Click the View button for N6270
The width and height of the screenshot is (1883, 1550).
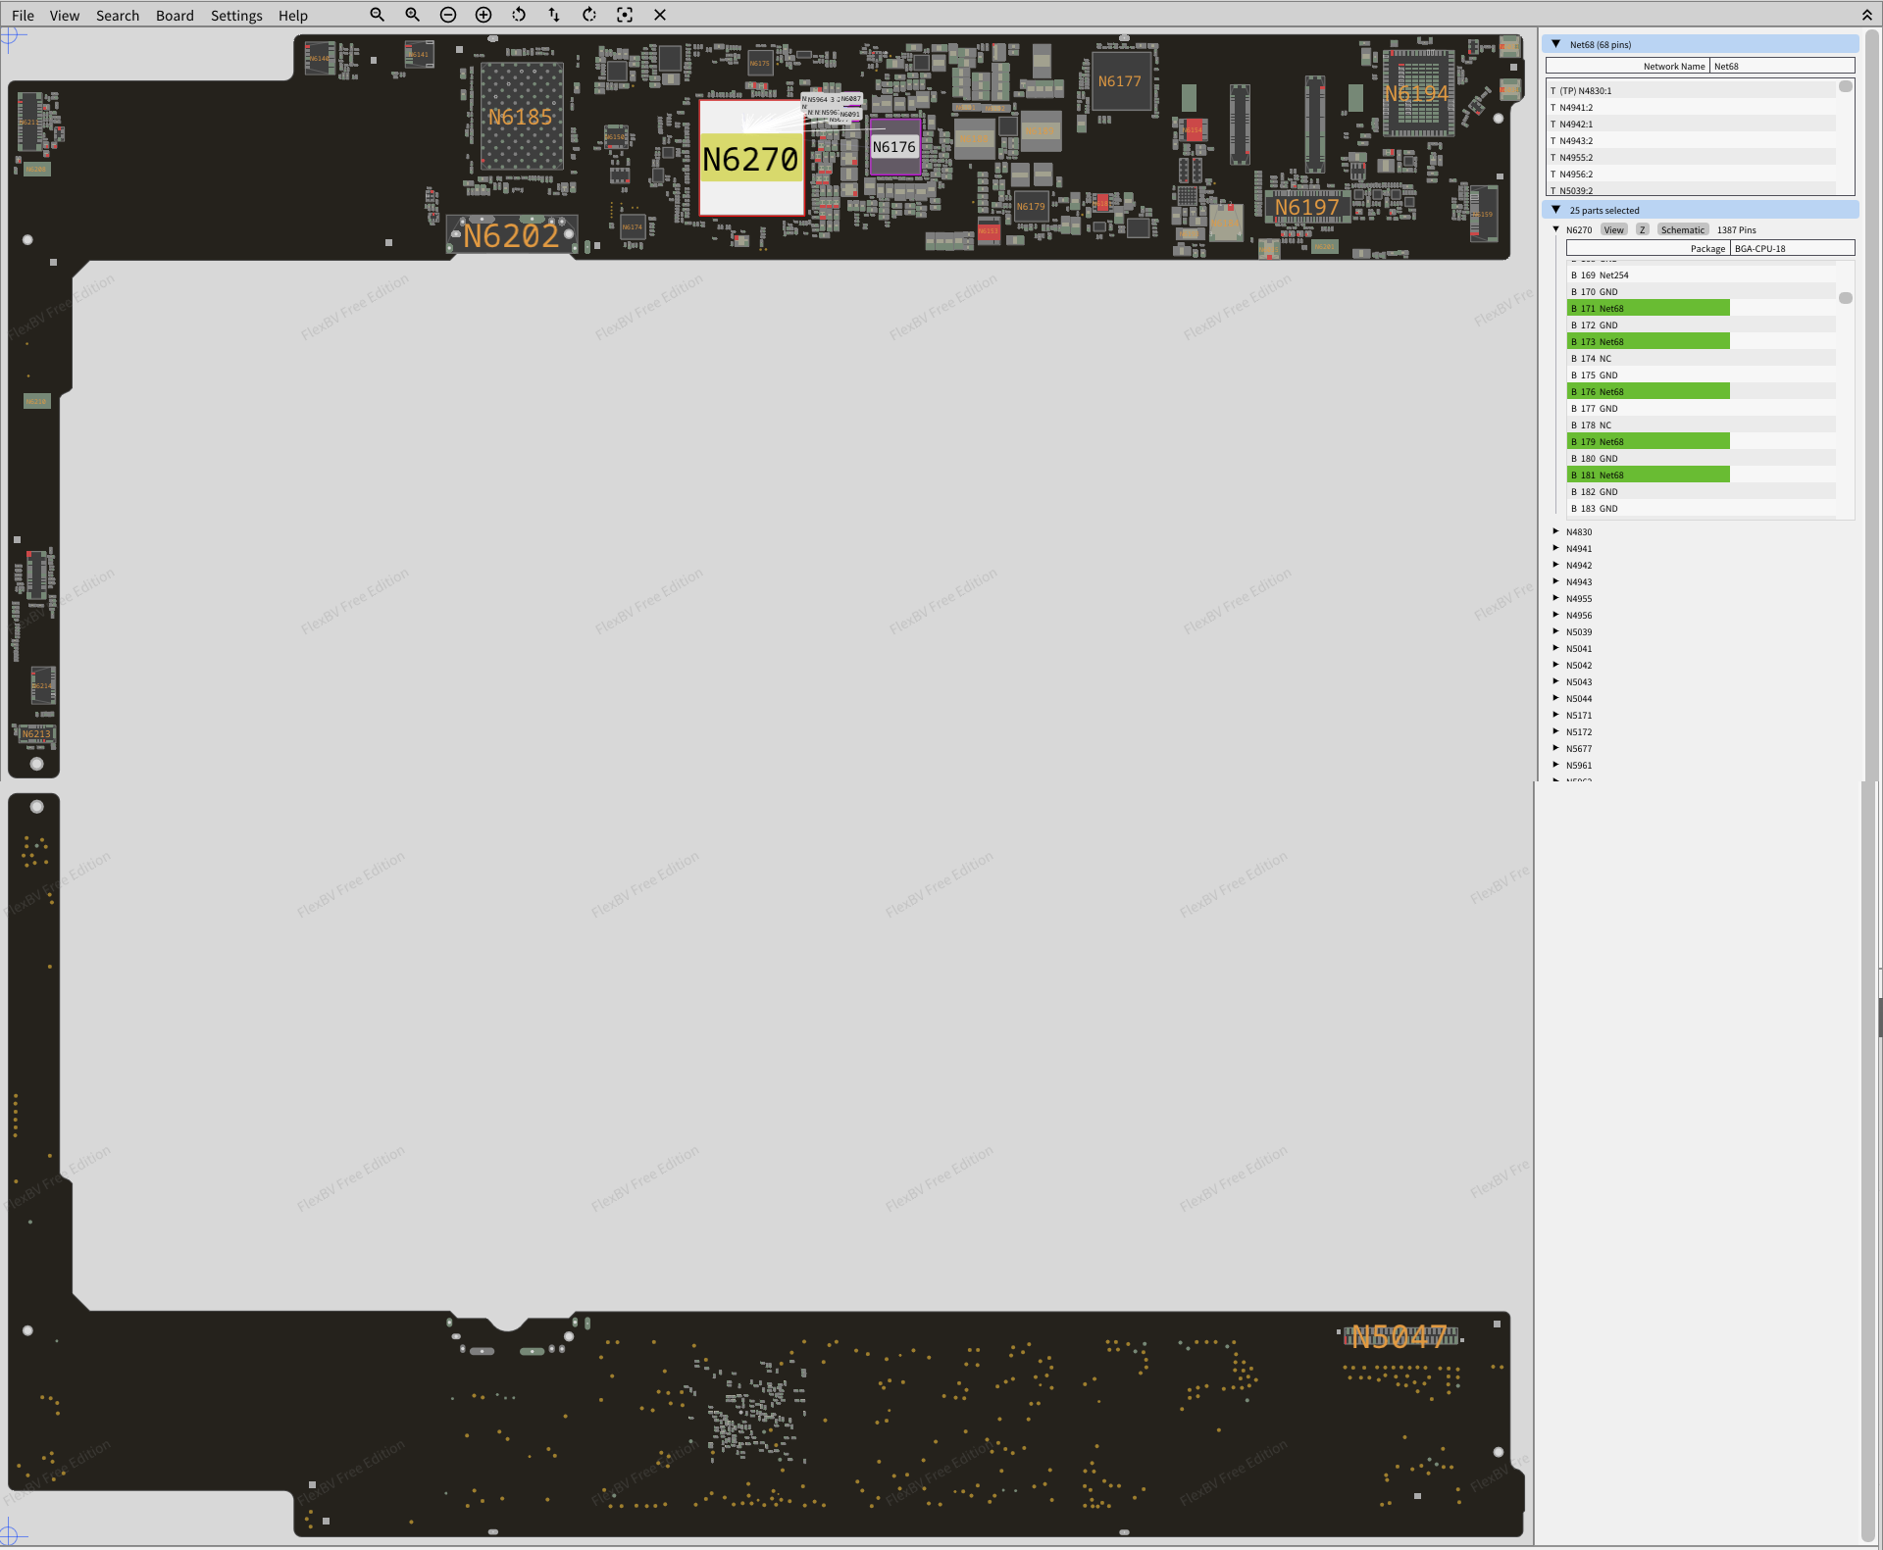pyautogui.click(x=1613, y=229)
